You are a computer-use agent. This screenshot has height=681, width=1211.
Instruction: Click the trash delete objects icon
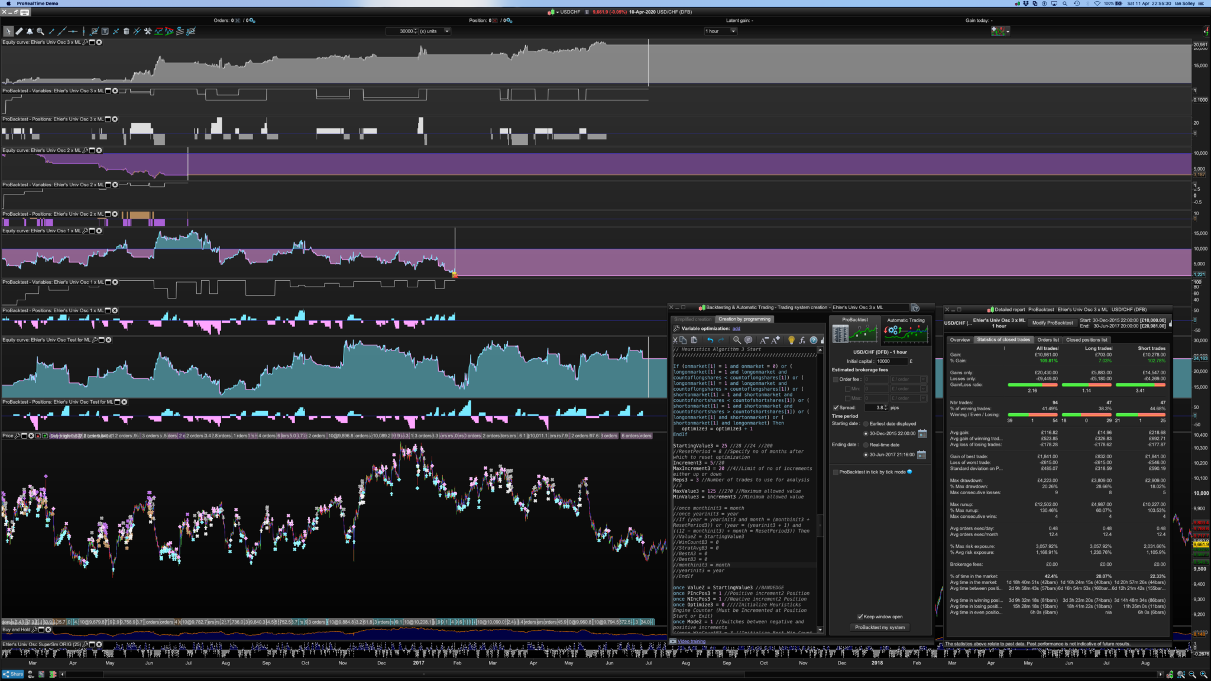tap(126, 31)
